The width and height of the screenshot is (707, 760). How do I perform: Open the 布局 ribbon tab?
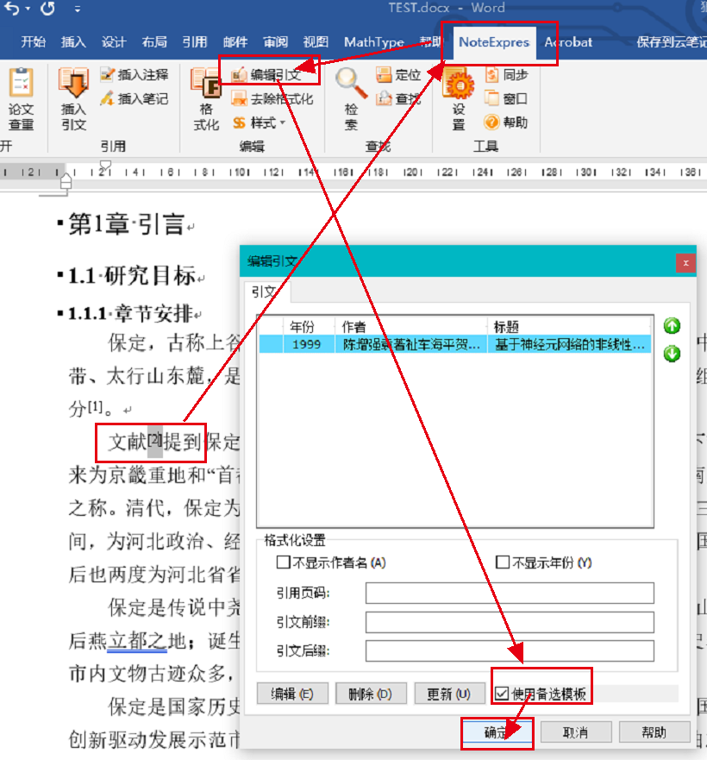154,42
